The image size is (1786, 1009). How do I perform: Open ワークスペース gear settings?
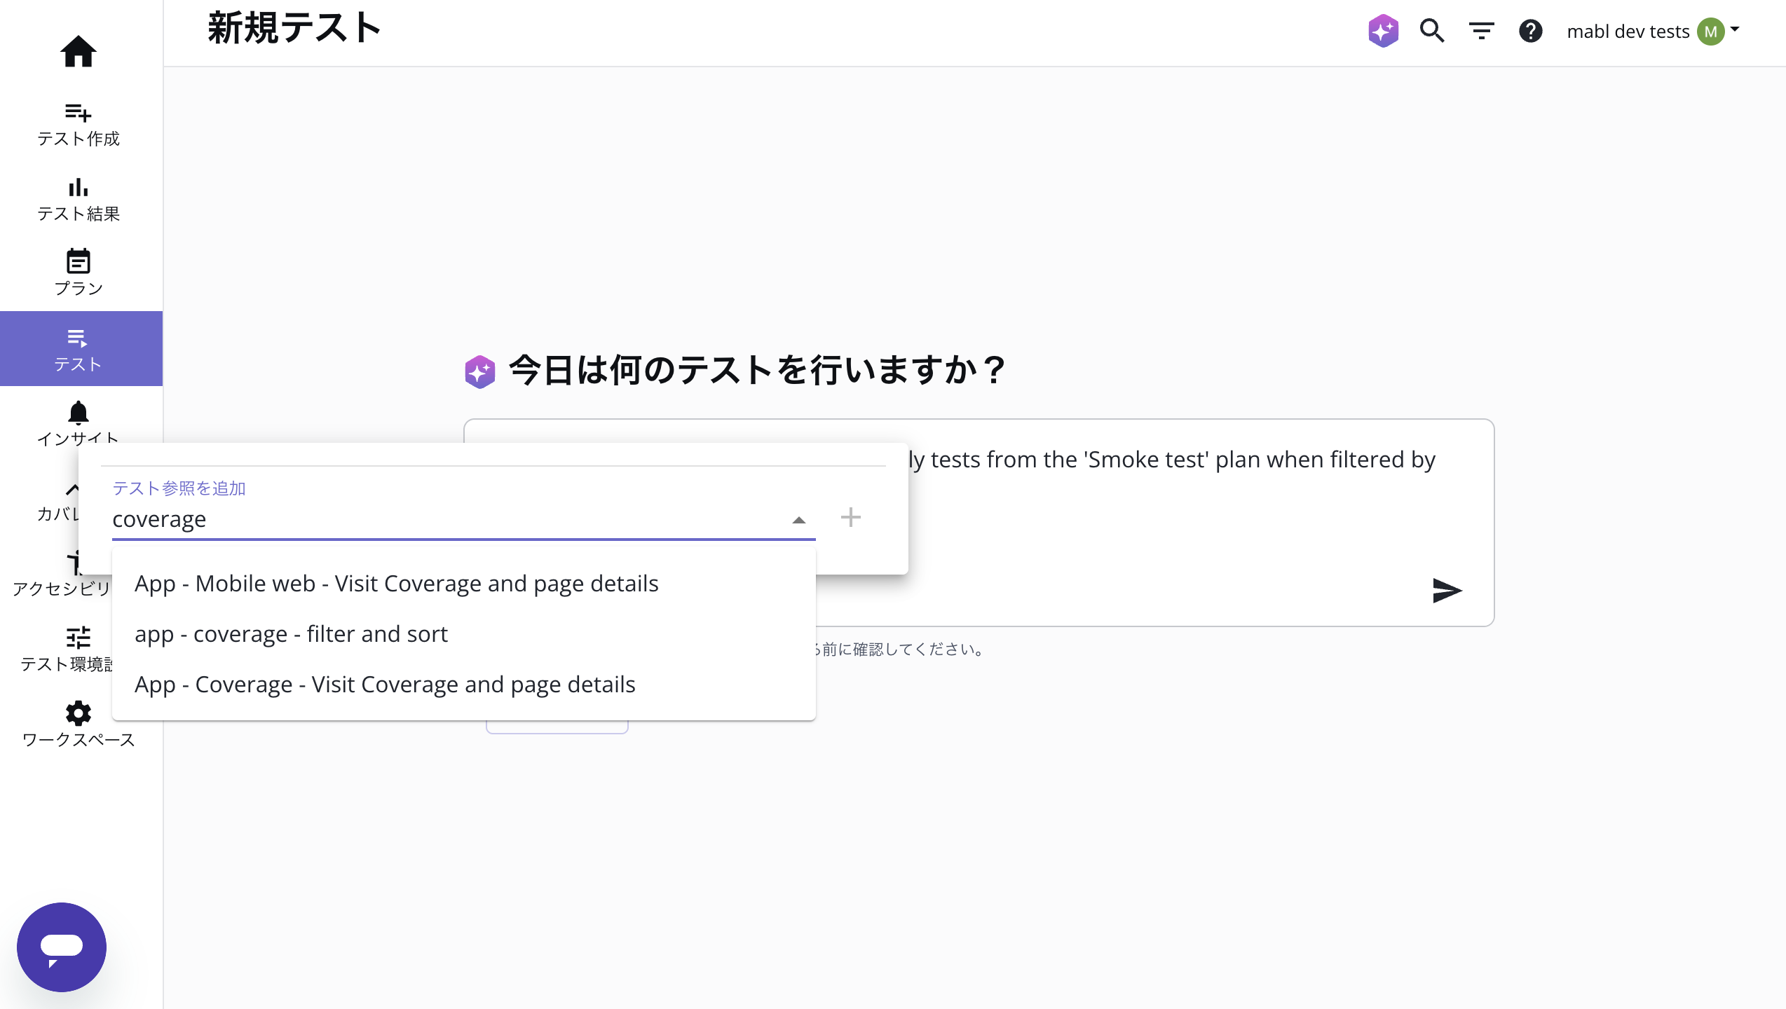point(78,724)
